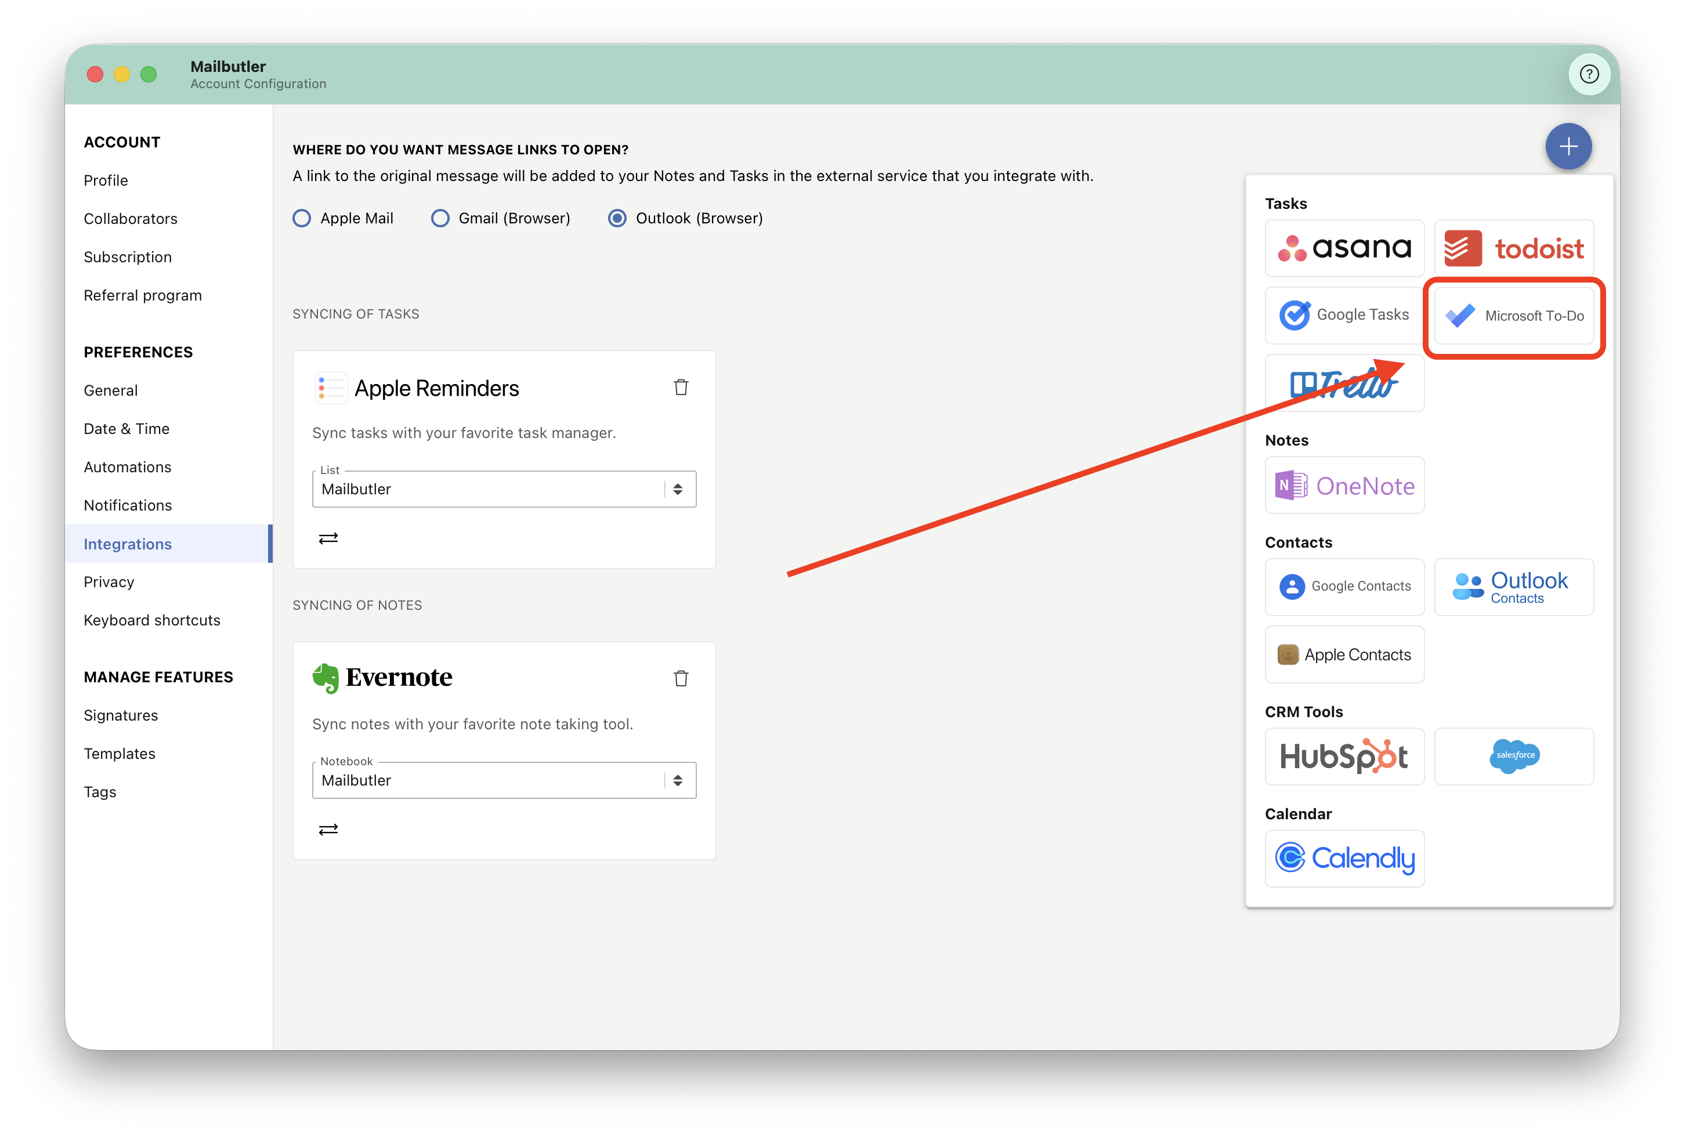Open Collaborators in the sidebar
Image resolution: width=1685 pixels, height=1136 pixels.
(131, 219)
